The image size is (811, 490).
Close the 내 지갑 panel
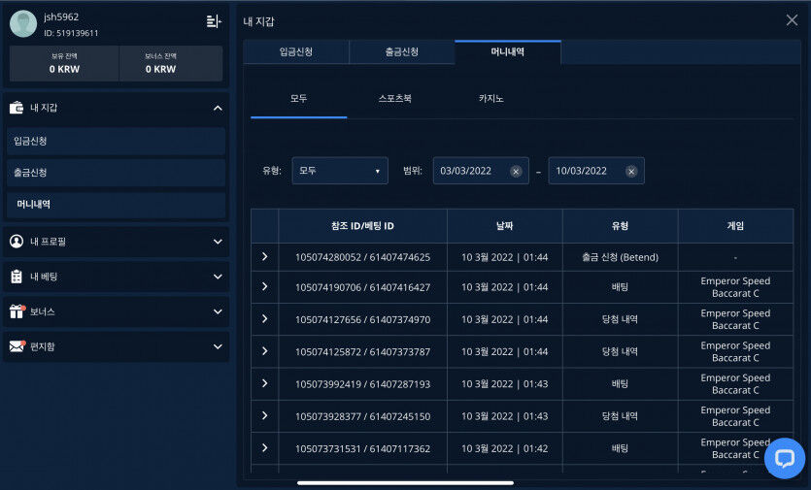coord(792,20)
